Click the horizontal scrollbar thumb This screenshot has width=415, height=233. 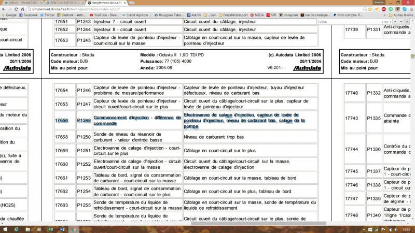tap(258, 224)
